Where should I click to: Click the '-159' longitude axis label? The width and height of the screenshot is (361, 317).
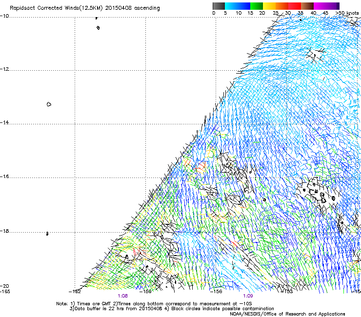(x=145, y=292)
